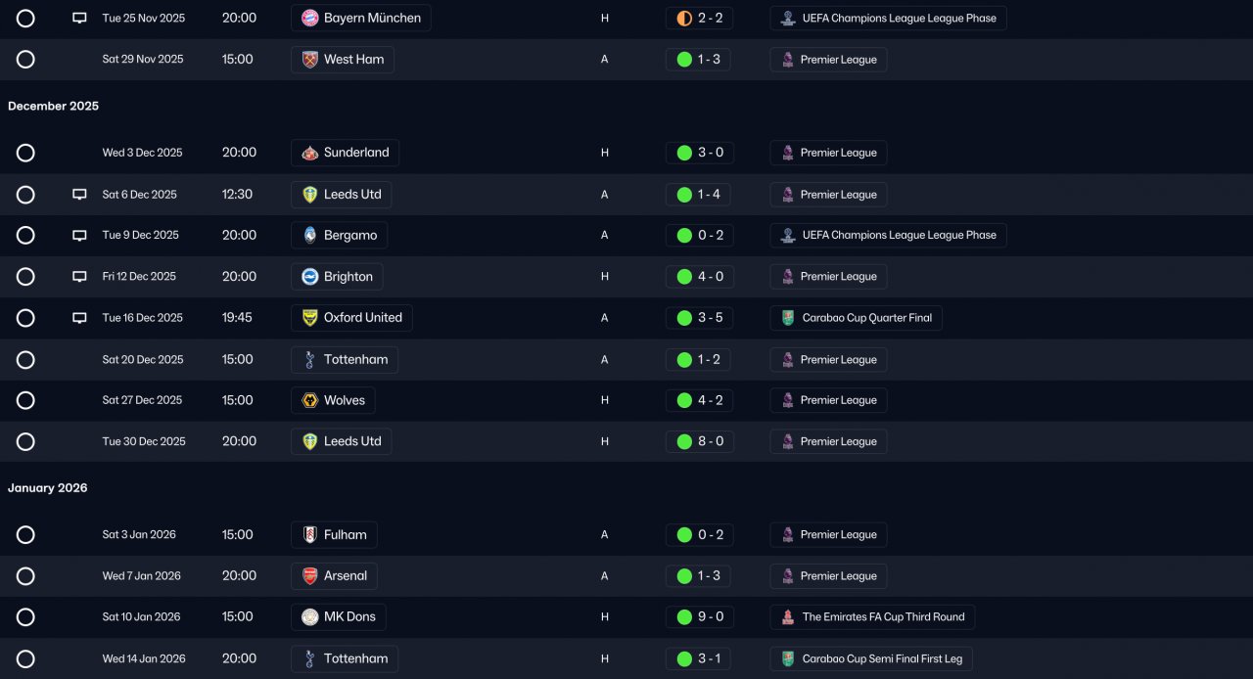Image resolution: width=1253 pixels, height=679 pixels.
Task: Click the Carabao Cup Quarter Final competition logo
Action: click(788, 318)
